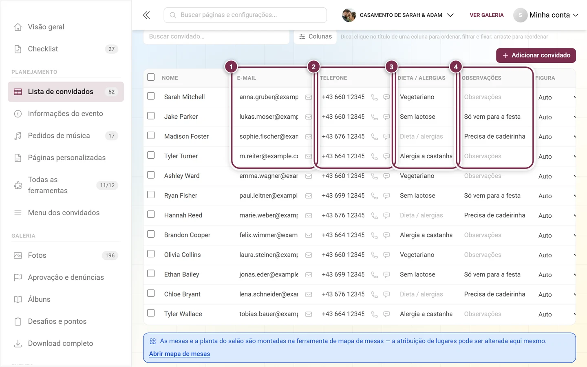This screenshot has width=587, height=367.
Task: Navigate to Fotos in the gallery section
Action: click(66, 256)
